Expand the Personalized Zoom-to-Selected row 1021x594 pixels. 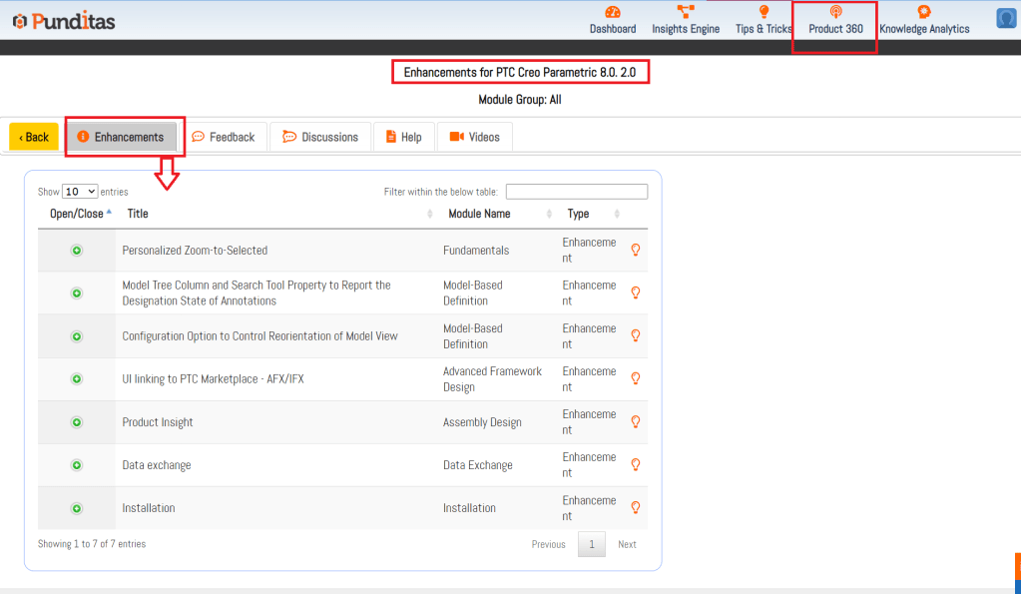pos(77,251)
